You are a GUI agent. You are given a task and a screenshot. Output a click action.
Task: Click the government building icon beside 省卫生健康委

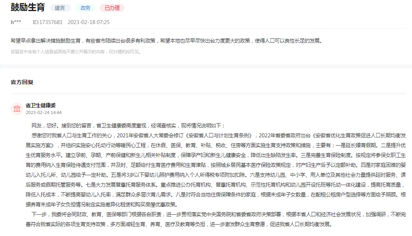pos(17,109)
